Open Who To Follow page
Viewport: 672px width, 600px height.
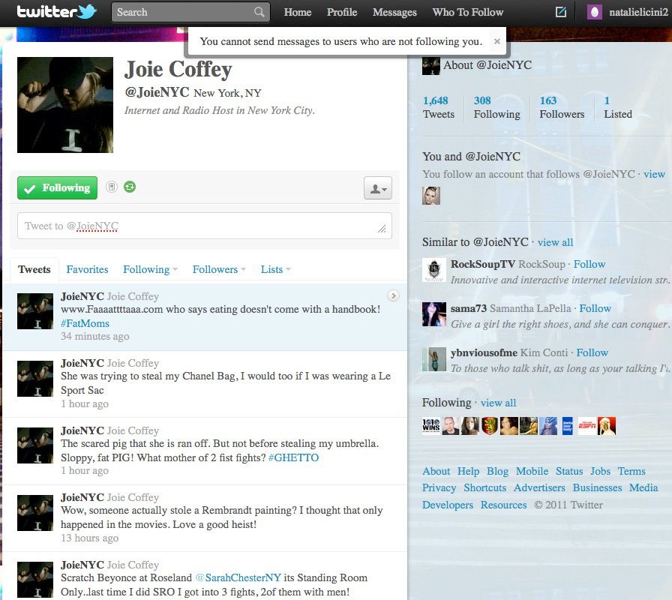[467, 12]
